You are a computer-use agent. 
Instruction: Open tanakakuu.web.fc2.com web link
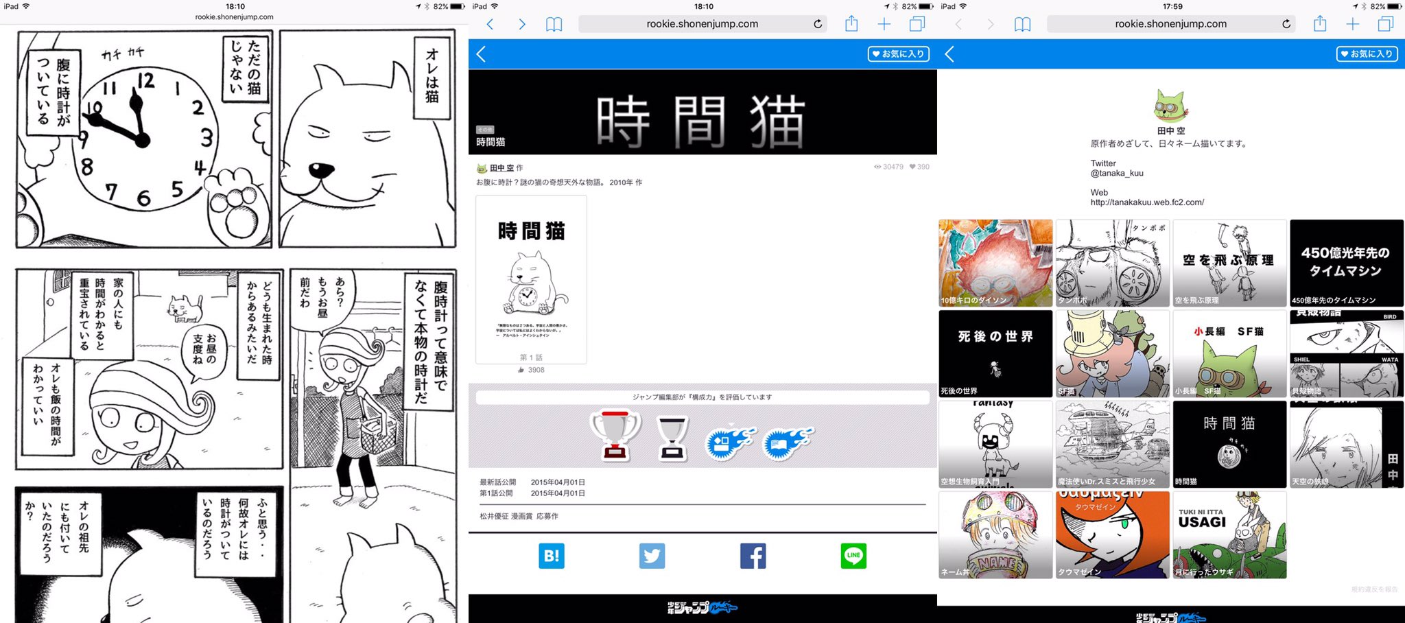(1147, 202)
